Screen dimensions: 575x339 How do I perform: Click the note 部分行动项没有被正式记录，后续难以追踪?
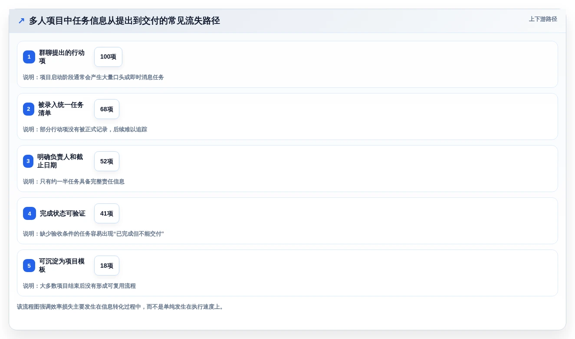[x=85, y=130]
